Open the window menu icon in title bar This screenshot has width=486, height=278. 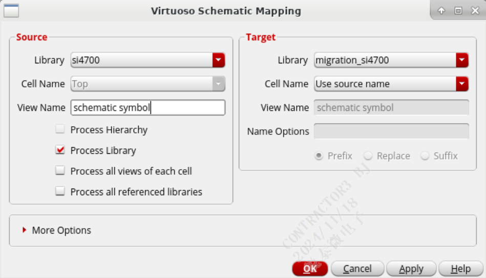pos(11,11)
